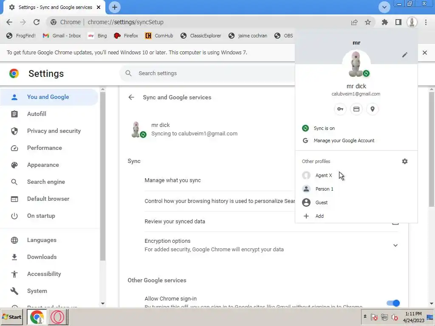Return from Sync and Google services page
This screenshot has height=326, width=435.
coord(131,97)
